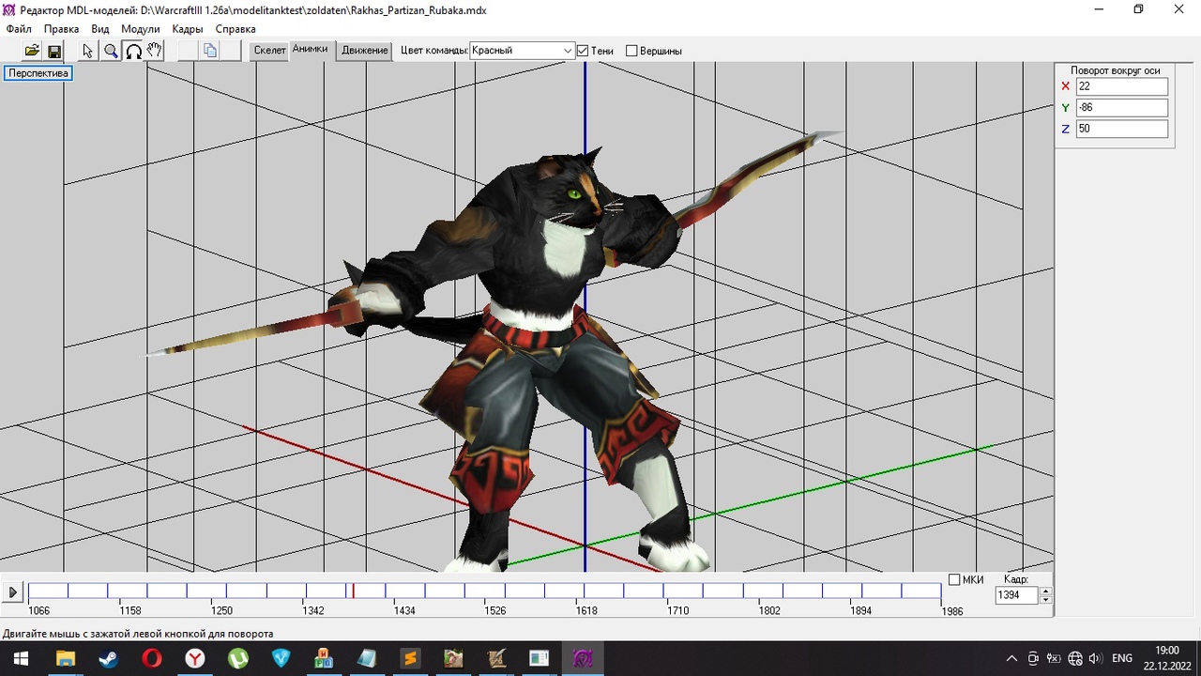
Task: Click the Кадр frame number field
Action: [1017, 595]
